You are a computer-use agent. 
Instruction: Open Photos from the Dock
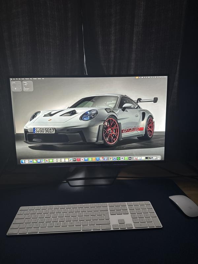47,161
